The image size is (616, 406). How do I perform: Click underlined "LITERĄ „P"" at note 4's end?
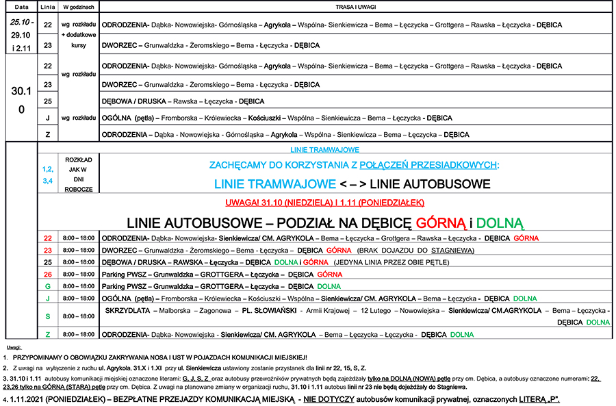pos(539,400)
